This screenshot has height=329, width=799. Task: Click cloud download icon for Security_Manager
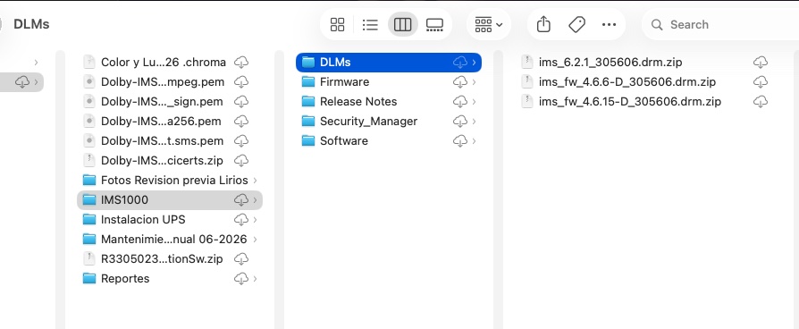point(460,122)
